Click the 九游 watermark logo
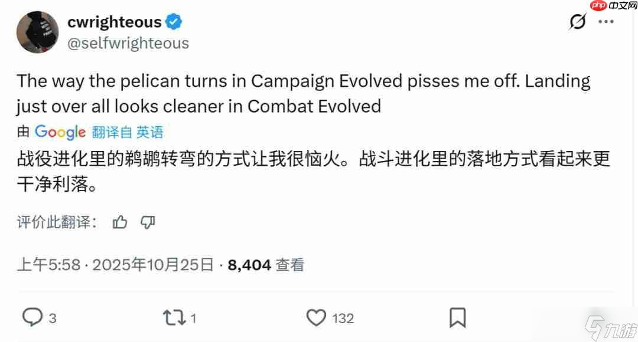 click(611, 328)
